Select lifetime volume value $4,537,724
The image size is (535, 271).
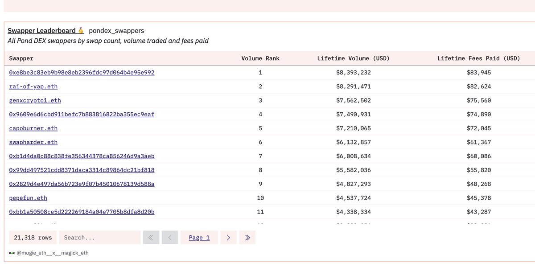(354, 198)
